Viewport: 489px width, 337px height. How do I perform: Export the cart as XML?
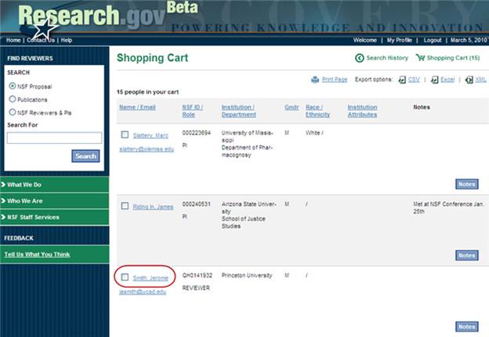[469, 80]
